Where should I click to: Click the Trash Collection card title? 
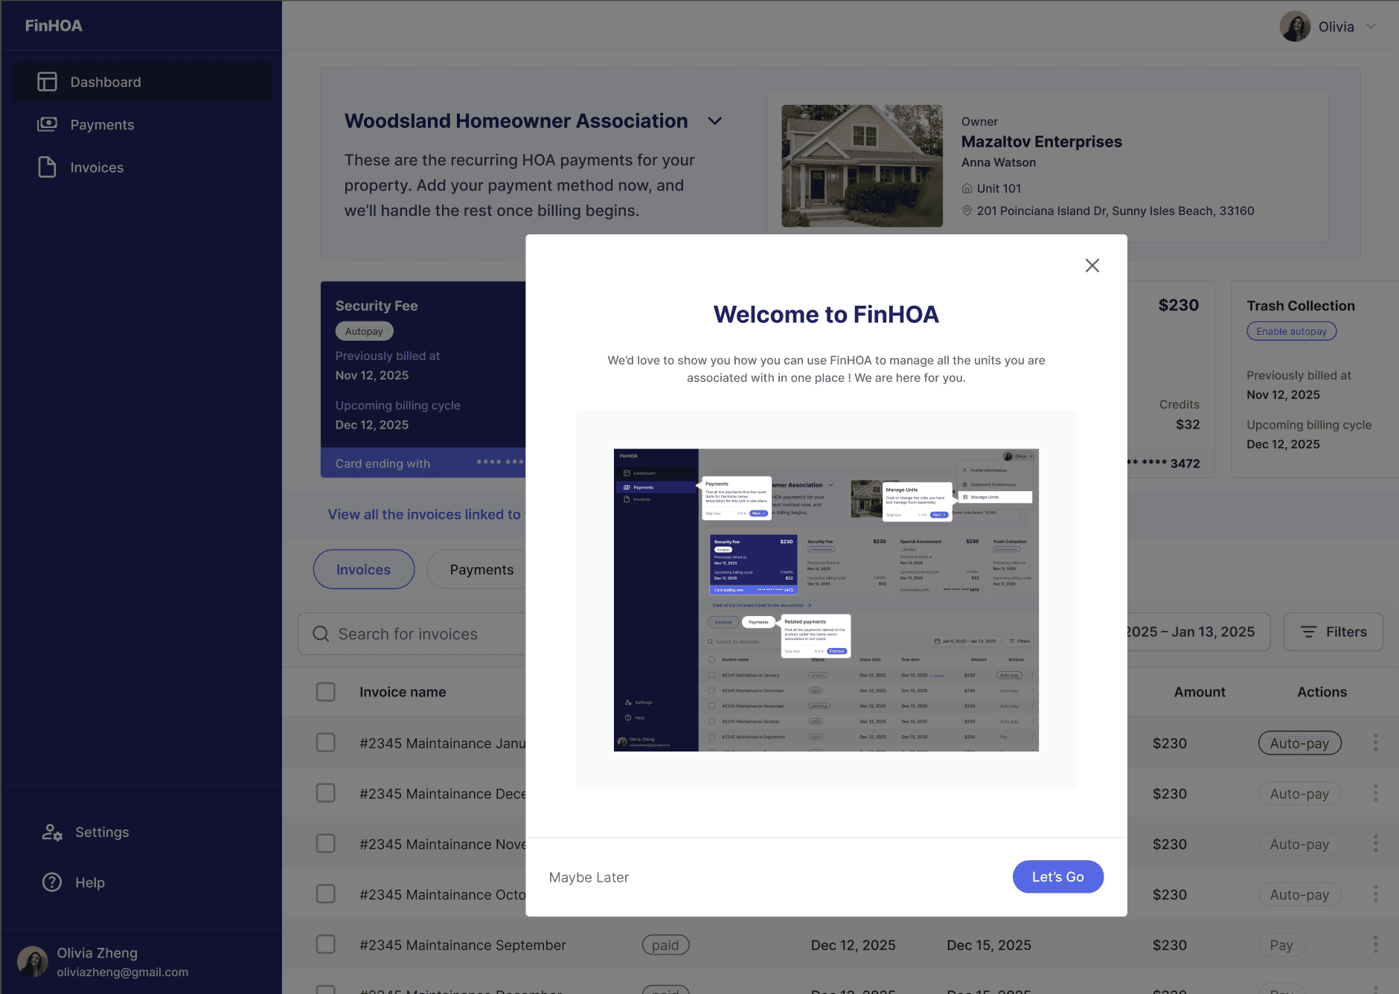click(x=1301, y=306)
